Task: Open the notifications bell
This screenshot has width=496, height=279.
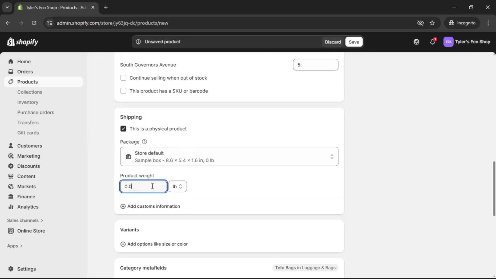Action: pos(433,42)
